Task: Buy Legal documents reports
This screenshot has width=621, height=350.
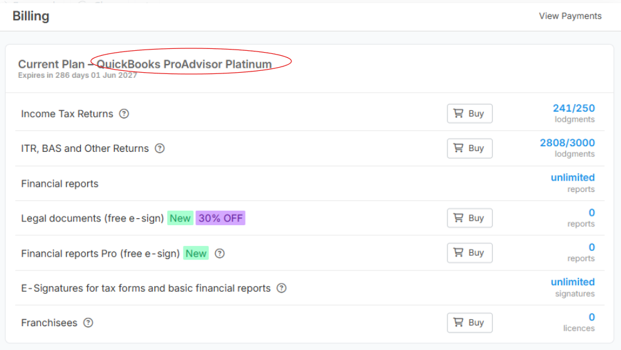Action: [470, 218]
